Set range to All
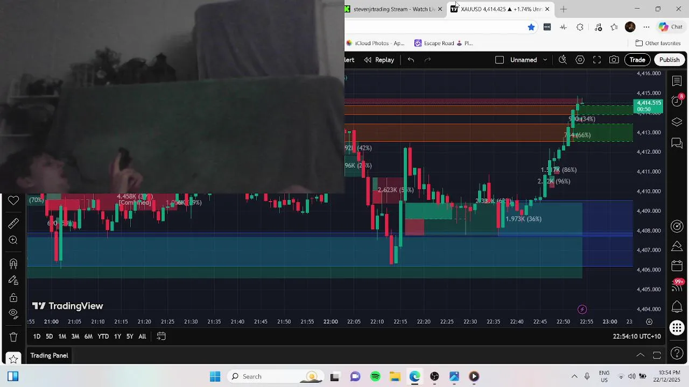Image resolution: width=689 pixels, height=387 pixels. tap(142, 336)
